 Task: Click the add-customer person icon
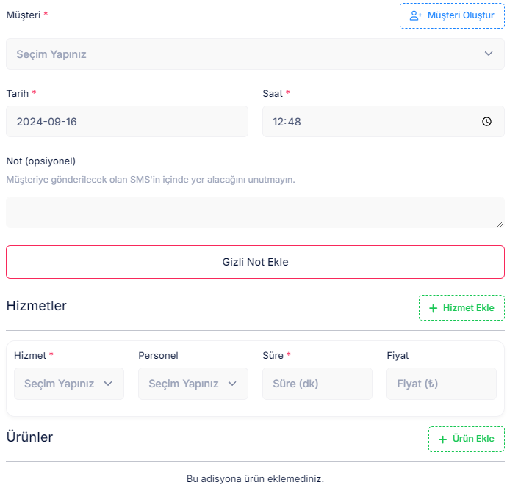(x=416, y=15)
